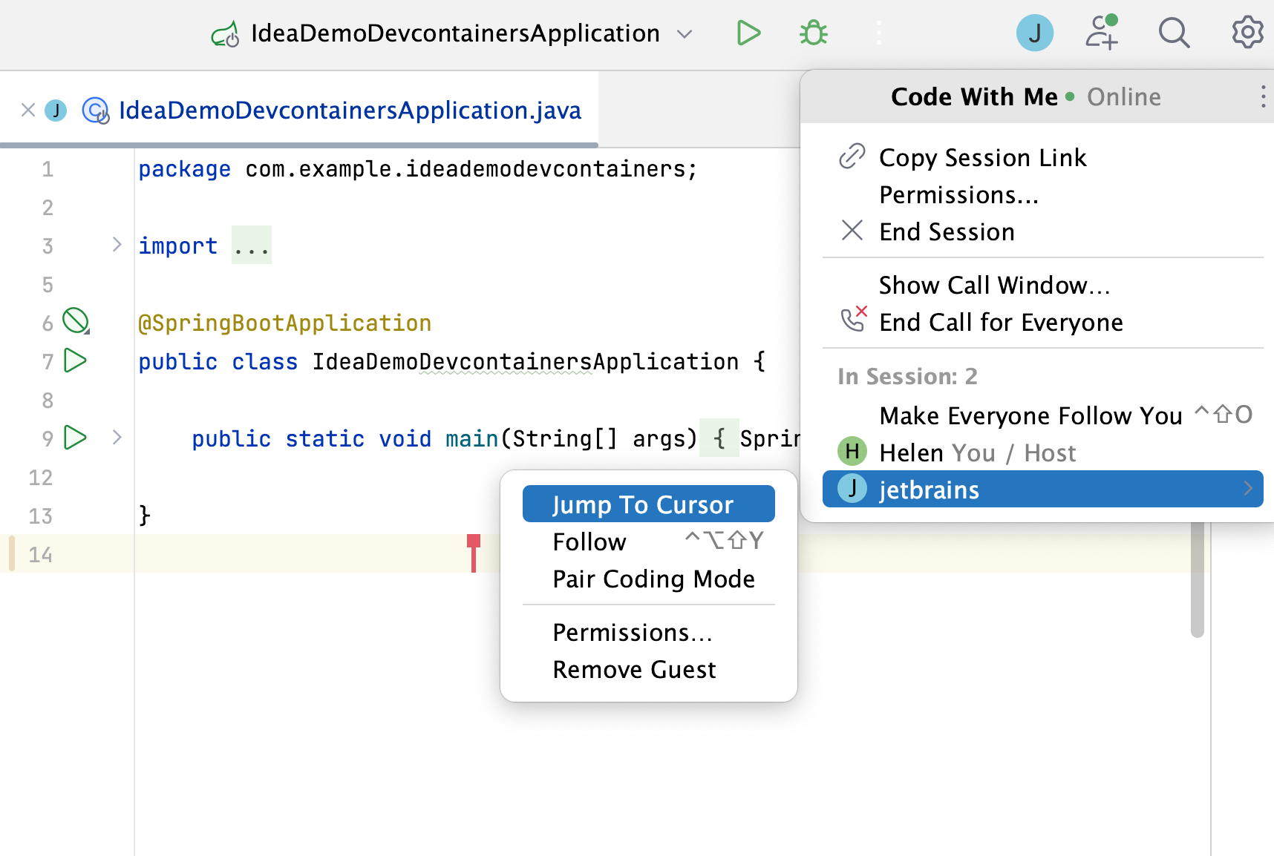Start debugging with the bug icon
This screenshot has height=856, width=1274.
click(814, 33)
